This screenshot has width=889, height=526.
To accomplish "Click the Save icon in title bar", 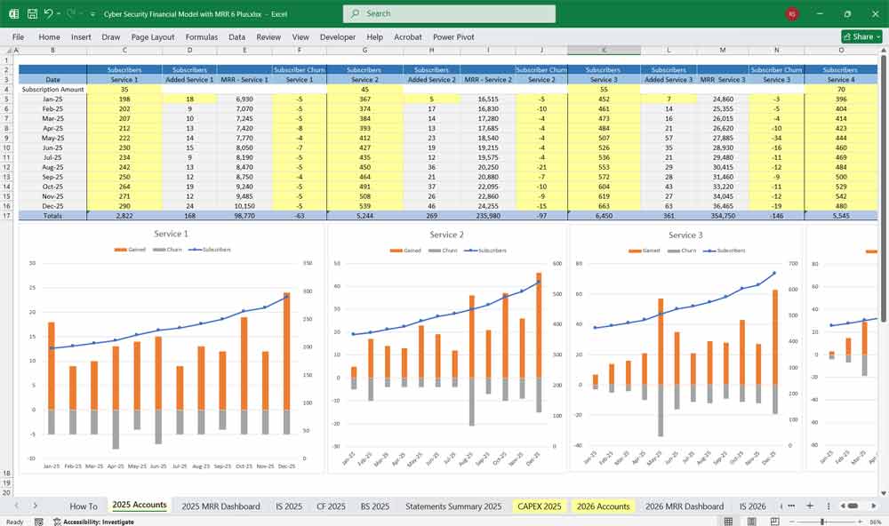I will tap(32, 14).
